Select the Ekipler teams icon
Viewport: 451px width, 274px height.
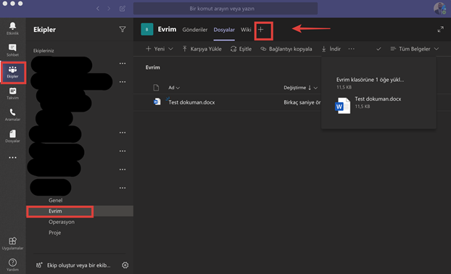tap(12, 72)
